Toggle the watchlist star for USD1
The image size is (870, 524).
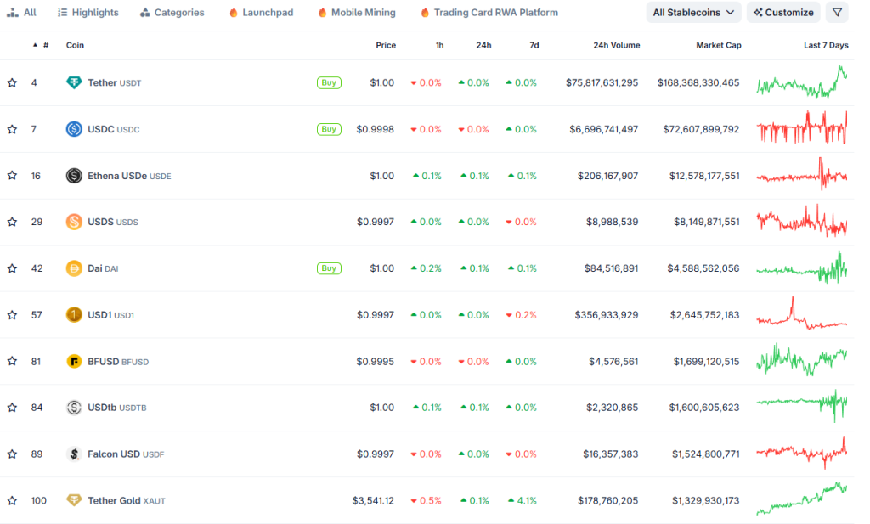(x=12, y=315)
